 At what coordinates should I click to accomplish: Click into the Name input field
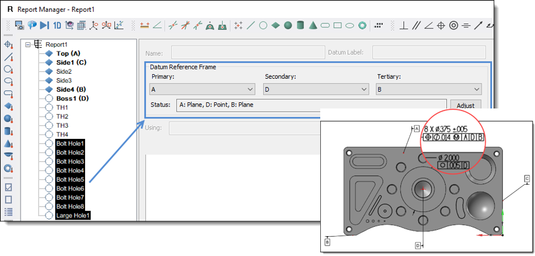click(x=248, y=53)
